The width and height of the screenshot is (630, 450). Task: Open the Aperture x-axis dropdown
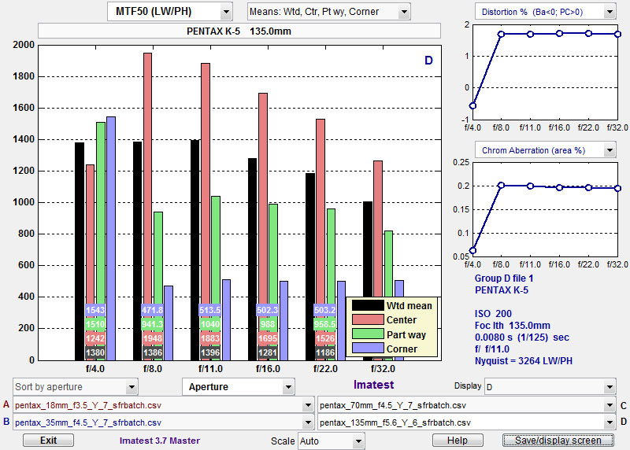pyautogui.click(x=239, y=387)
